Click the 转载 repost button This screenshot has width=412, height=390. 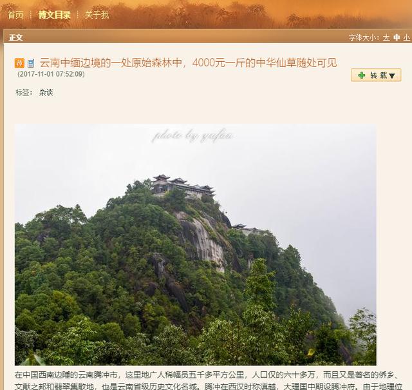pos(376,75)
